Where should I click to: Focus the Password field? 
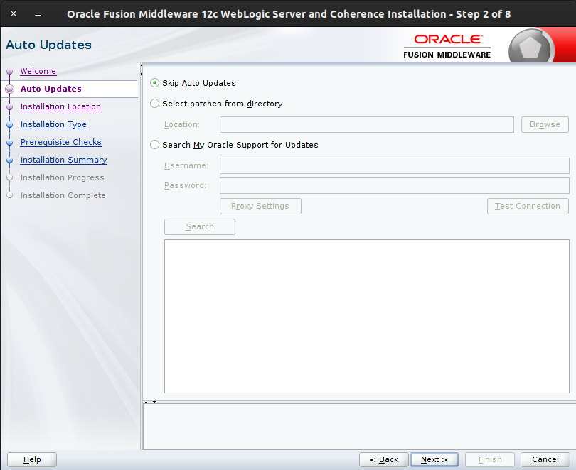[395, 185]
